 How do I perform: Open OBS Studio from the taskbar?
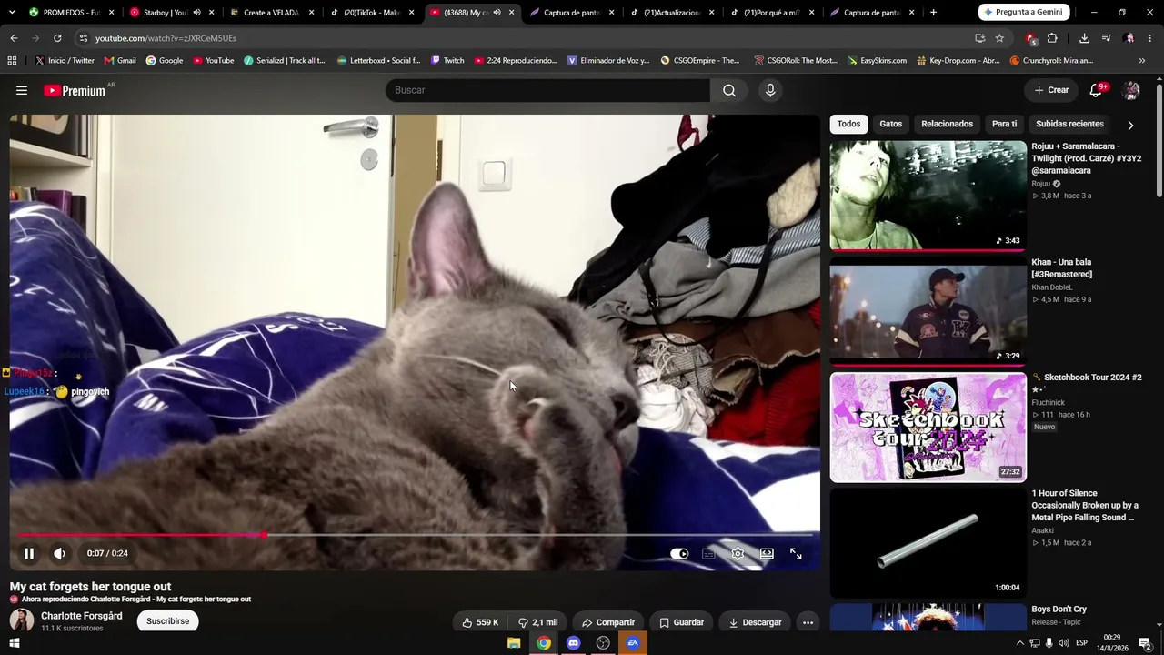603,643
